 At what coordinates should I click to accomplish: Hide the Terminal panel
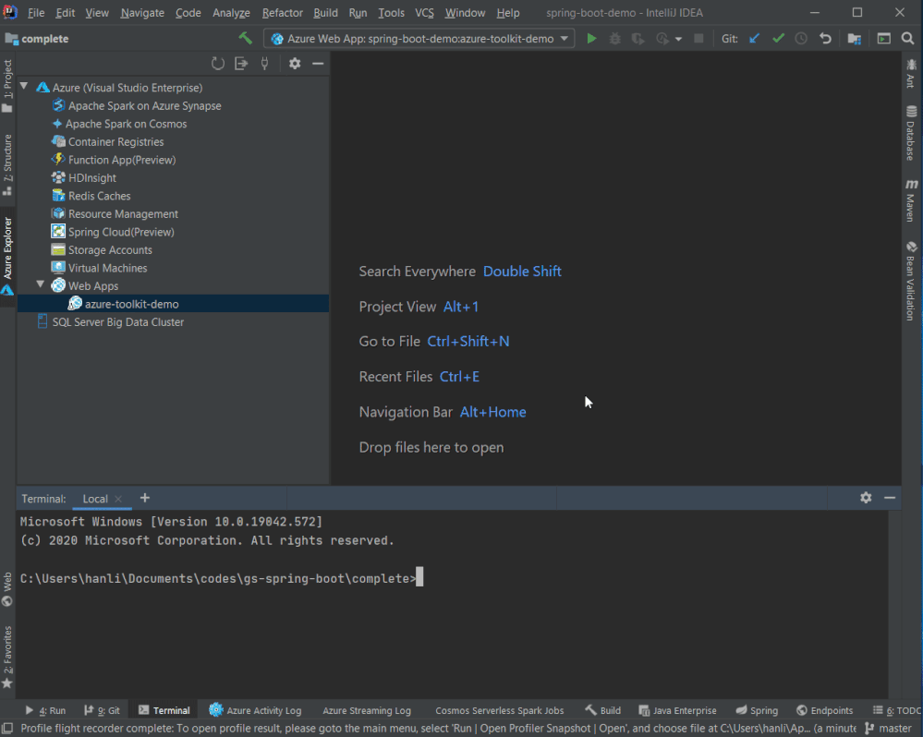tap(890, 498)
